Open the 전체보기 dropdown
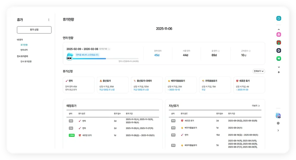Screen dimensions: 296x160 click(258, 71)
